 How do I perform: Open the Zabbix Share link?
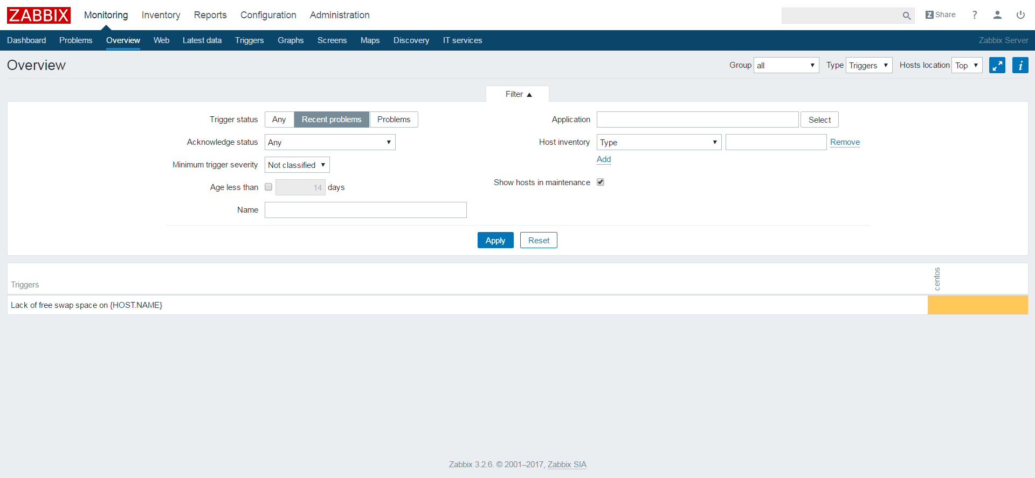941,15
